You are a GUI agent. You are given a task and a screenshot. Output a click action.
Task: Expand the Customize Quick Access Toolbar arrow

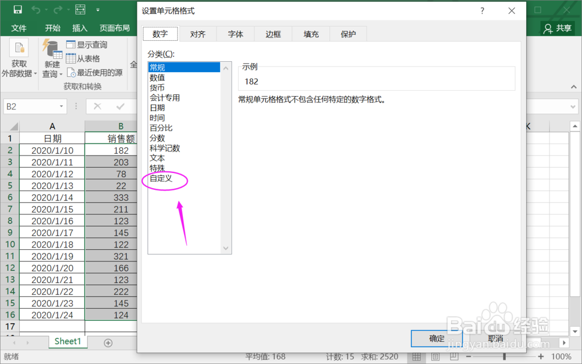98,10
